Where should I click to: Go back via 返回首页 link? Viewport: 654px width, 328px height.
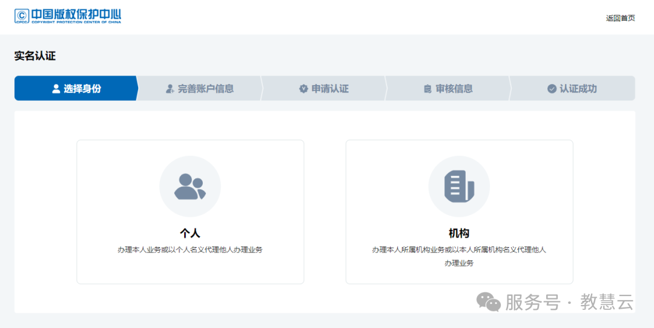click(620, 18)
